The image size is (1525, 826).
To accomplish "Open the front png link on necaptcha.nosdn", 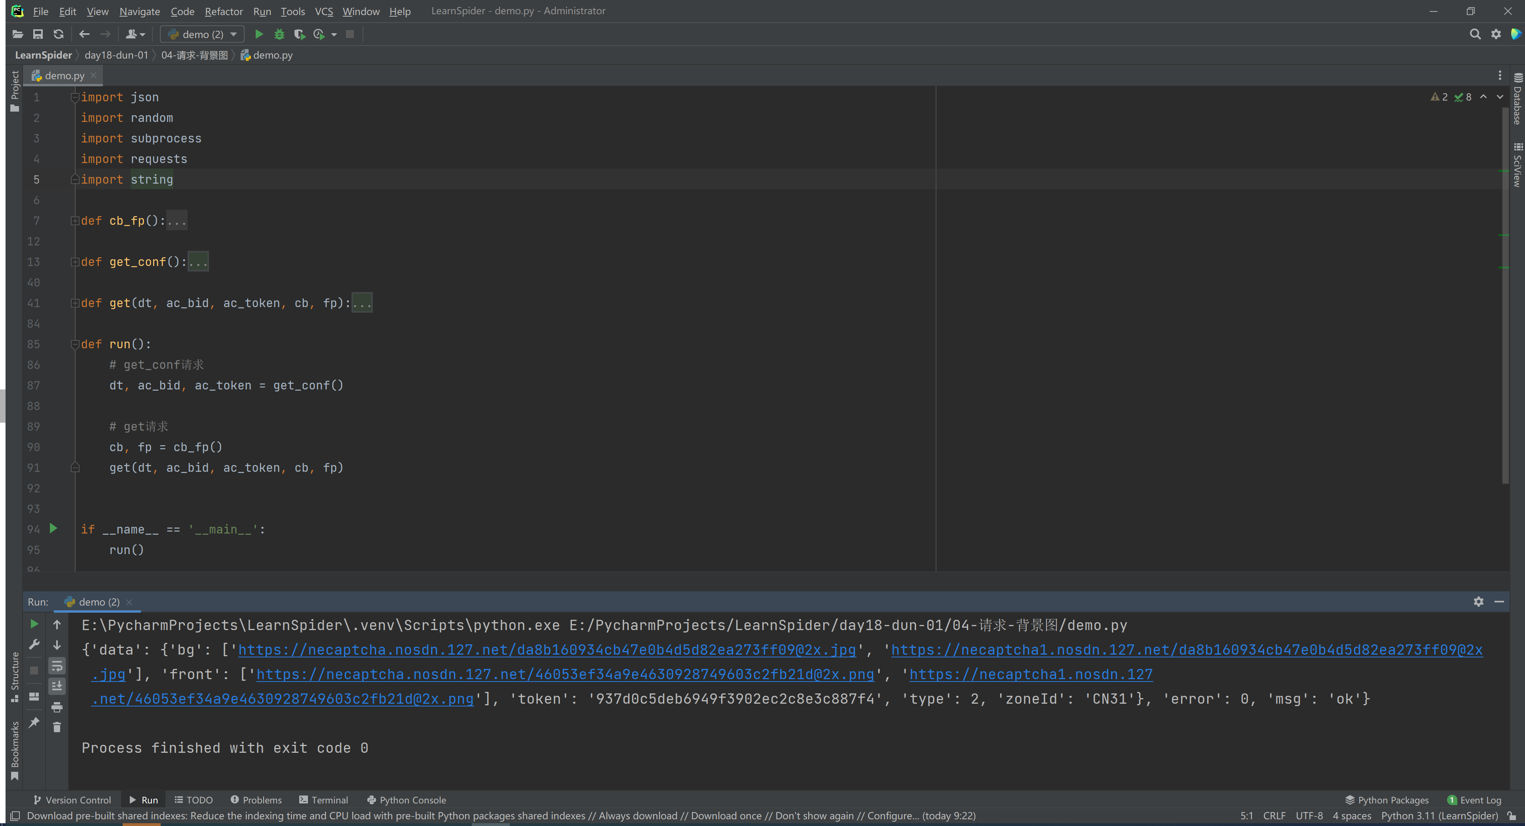I will click(x=565, y=674).
